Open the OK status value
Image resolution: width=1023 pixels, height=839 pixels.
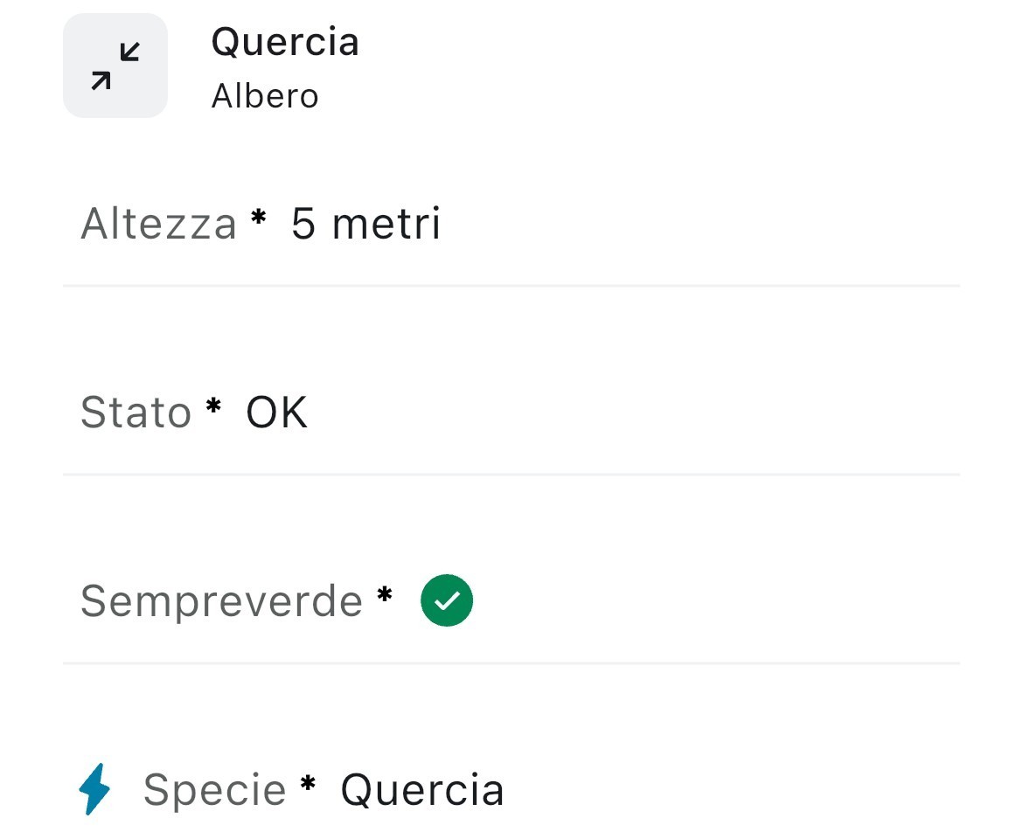click(276, 413)
